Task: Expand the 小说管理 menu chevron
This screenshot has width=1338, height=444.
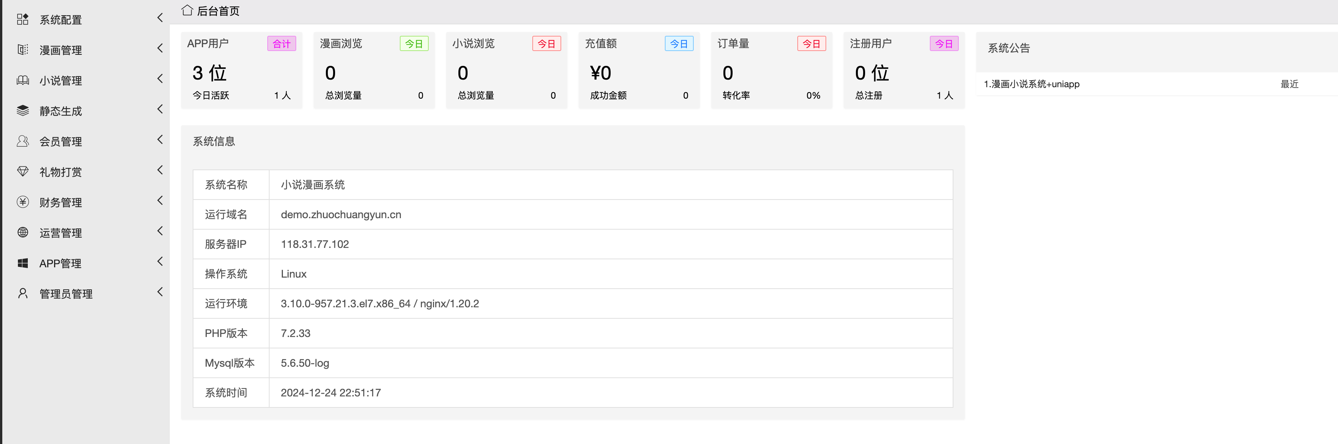Action: tap(160, 78)
